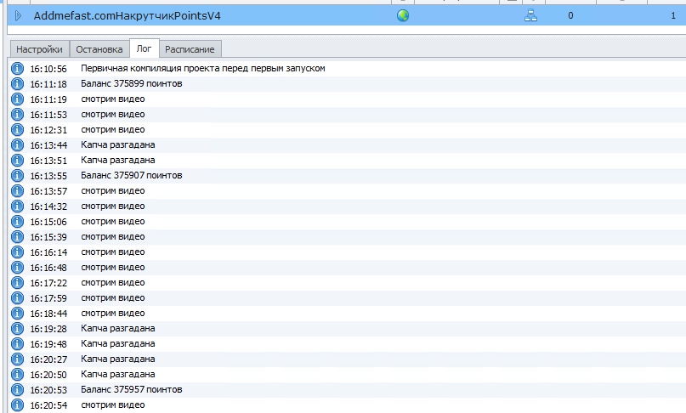This screenshot has height=413, width=686.
Task: Click the 16:11:53 timestamp
Action: (x=48, y=115)
